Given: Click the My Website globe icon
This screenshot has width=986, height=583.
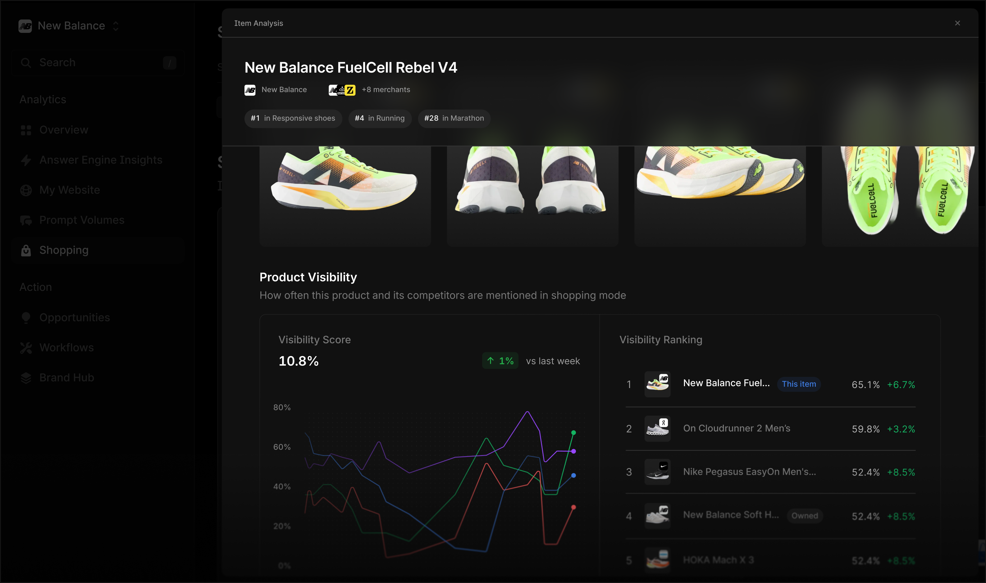Looking at the screenshot, I should 26,190.
